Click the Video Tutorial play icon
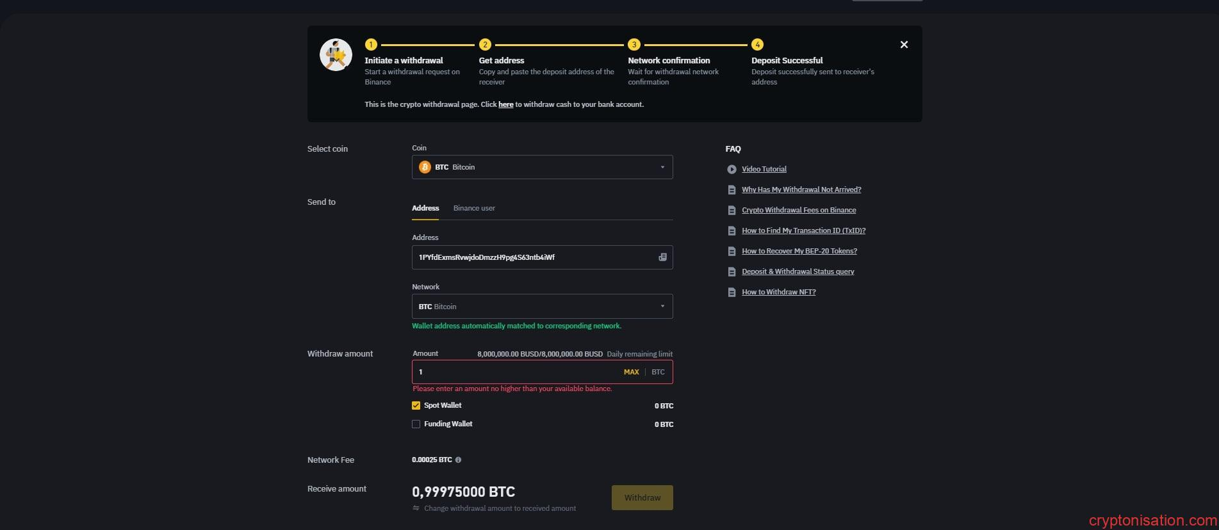The width and height of the screenshot is (1219, 530). click(x=732, y=169)
